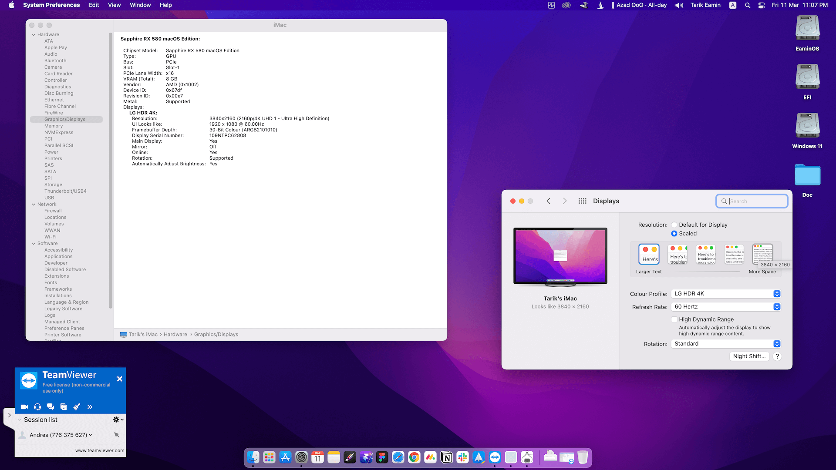Open Finder from the Dock
836x470 pixels.
(x=253, y=457)
